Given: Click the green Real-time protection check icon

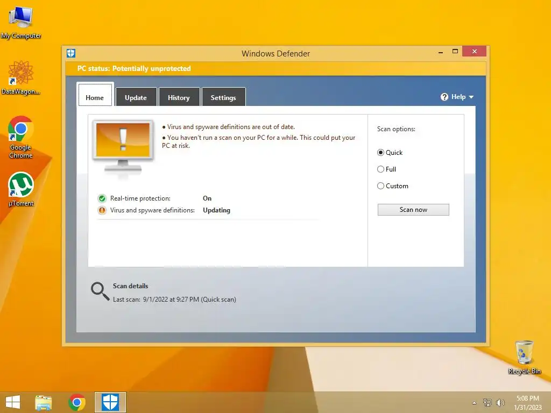Looking at the screenshot, I should coord(102,198).
